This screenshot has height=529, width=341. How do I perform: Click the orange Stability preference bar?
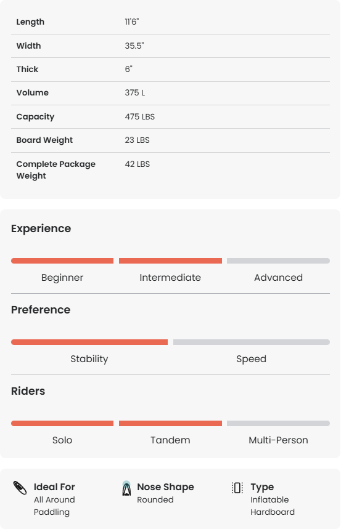89,342
